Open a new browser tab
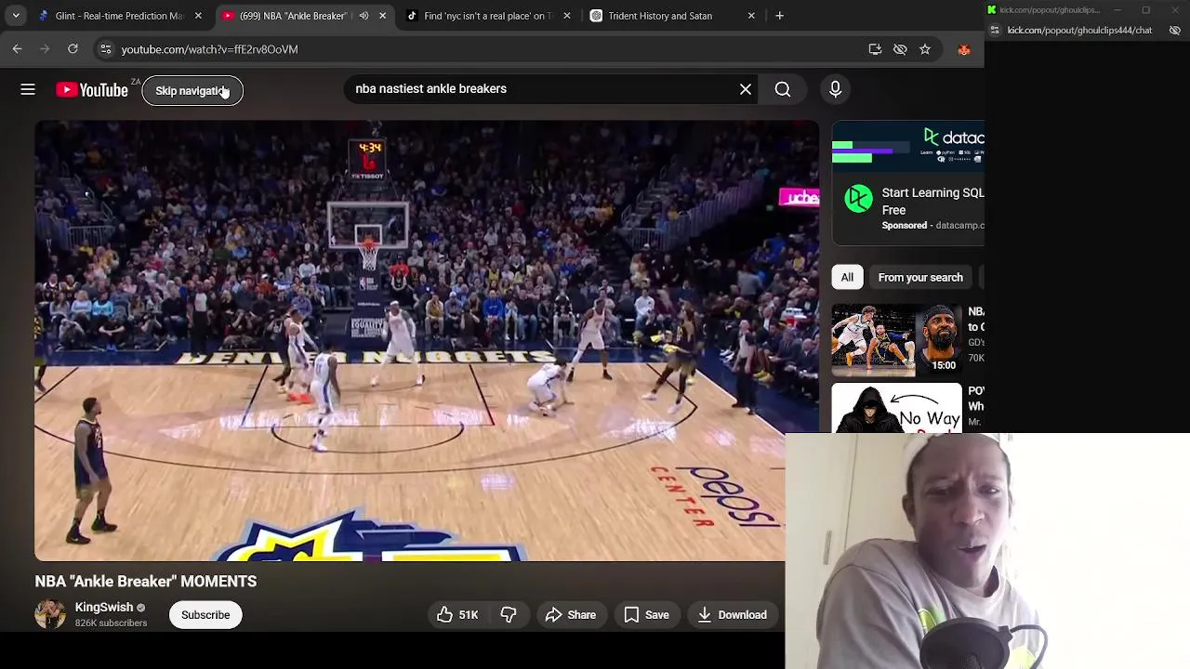1190x669 pixels. (x=780, y=16)
